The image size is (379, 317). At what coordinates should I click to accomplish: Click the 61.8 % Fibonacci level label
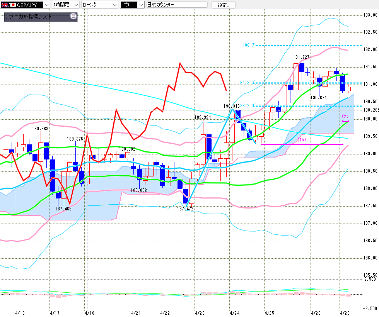248,83
